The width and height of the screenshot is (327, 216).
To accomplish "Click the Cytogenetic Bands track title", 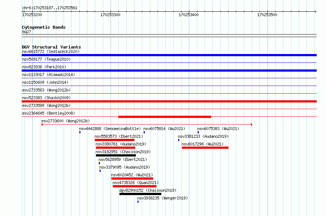I will tap(44, 27).
